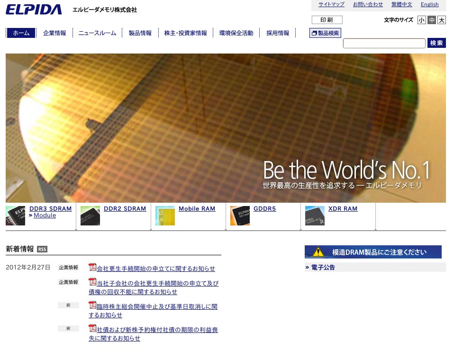Open the 製品検索 product search popup
Viewport: 463px width, 359px height.
325,33
